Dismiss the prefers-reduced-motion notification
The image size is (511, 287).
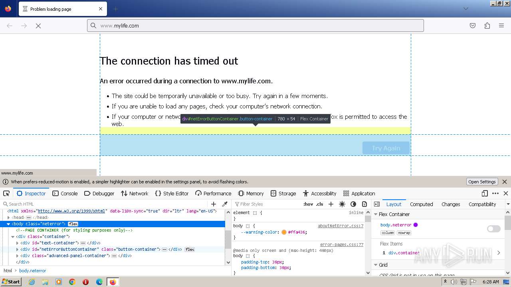point(505,182)
